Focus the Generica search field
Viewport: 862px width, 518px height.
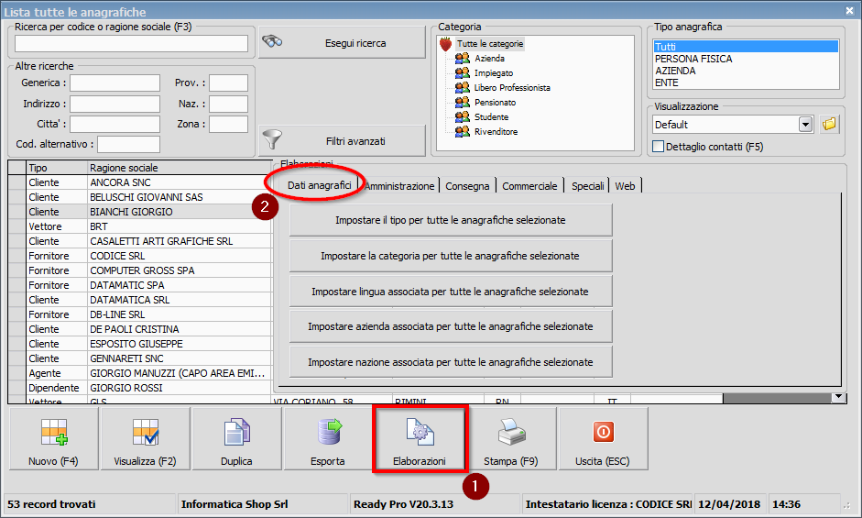click(115, 83)
